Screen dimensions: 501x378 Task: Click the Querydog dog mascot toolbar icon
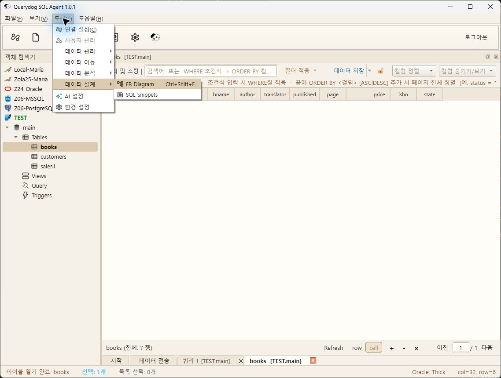pos(155,37)
